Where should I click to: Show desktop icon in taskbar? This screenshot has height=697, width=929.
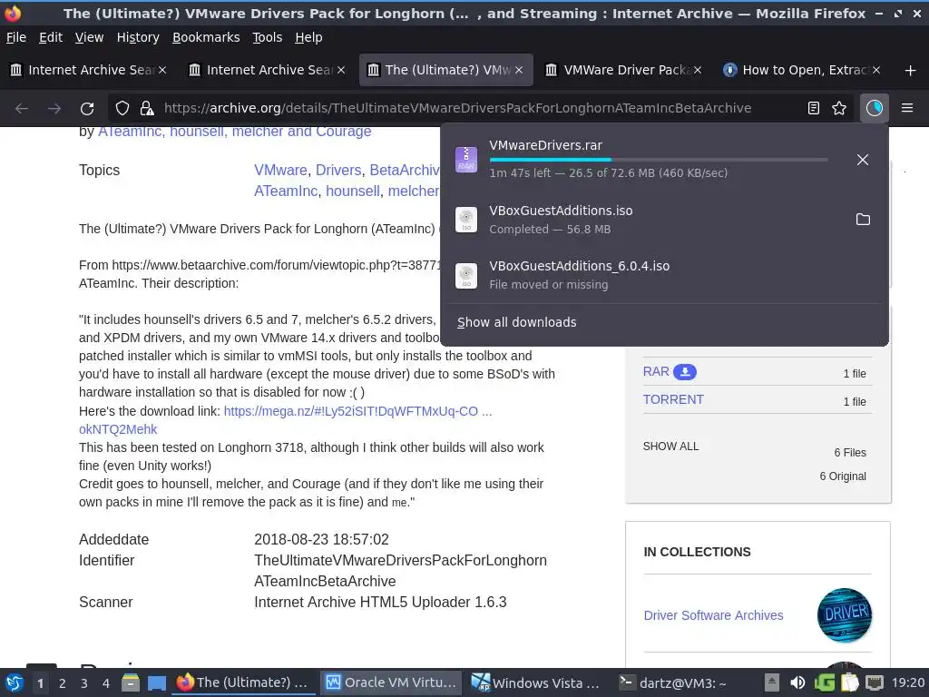(x=156, y=683)
